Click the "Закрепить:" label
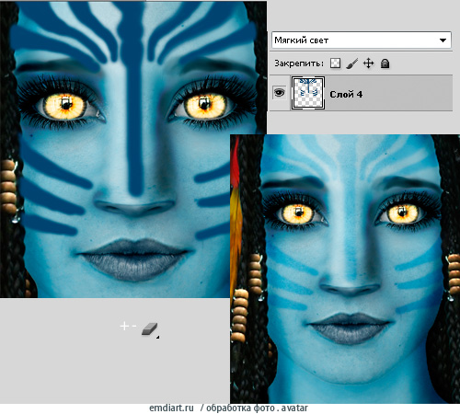This screenshot has width=460, height=414. click(x=299, y=63)
